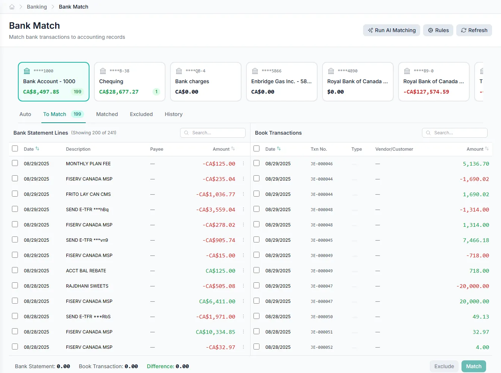The height and width of the screenshot is (373, 501).
Task: Switch to the Matched tab
Action: [107, 114]
